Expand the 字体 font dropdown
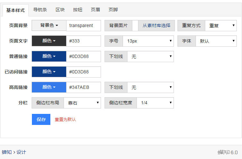Screen dimensions: 242x159 point(216,41)
